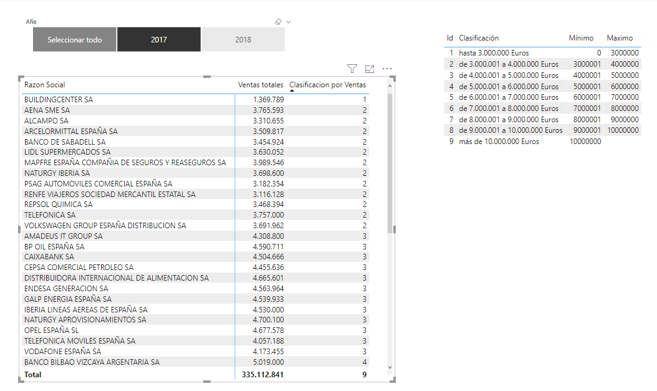Click the Mínimo column header
657x391 pixels.
(580, 37)
